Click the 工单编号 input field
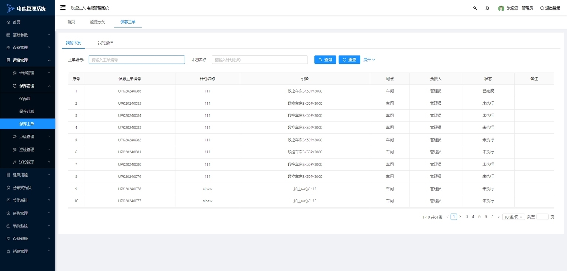567x271 pixels. coord(137,60)
